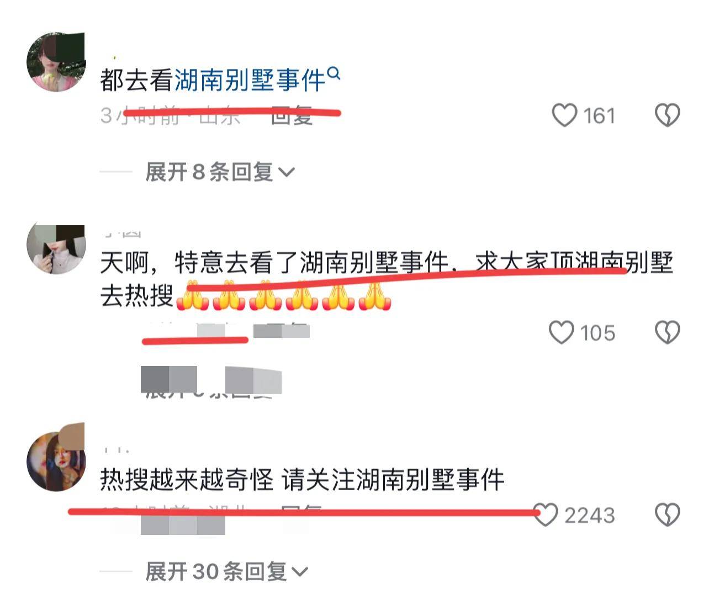
Task: Tap the comment text 都去看
Action: pyautogui.click(x=137, y=81)
